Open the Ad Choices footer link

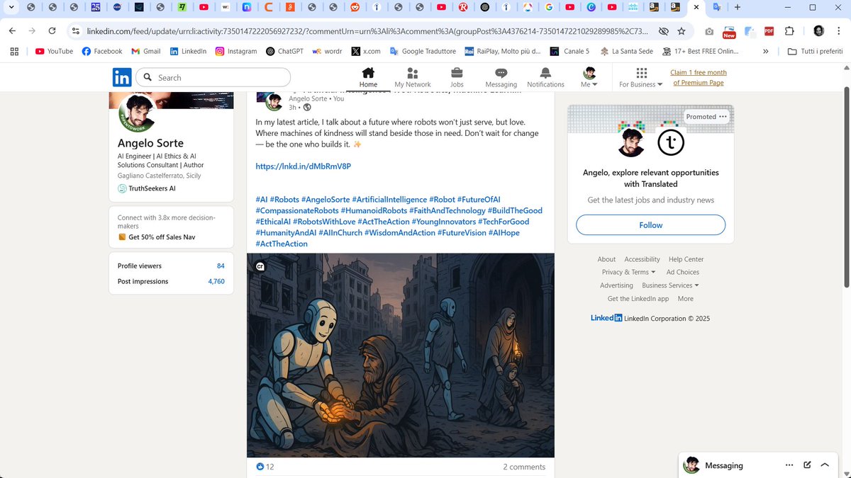pyautogui.click(x=683, y=272)
